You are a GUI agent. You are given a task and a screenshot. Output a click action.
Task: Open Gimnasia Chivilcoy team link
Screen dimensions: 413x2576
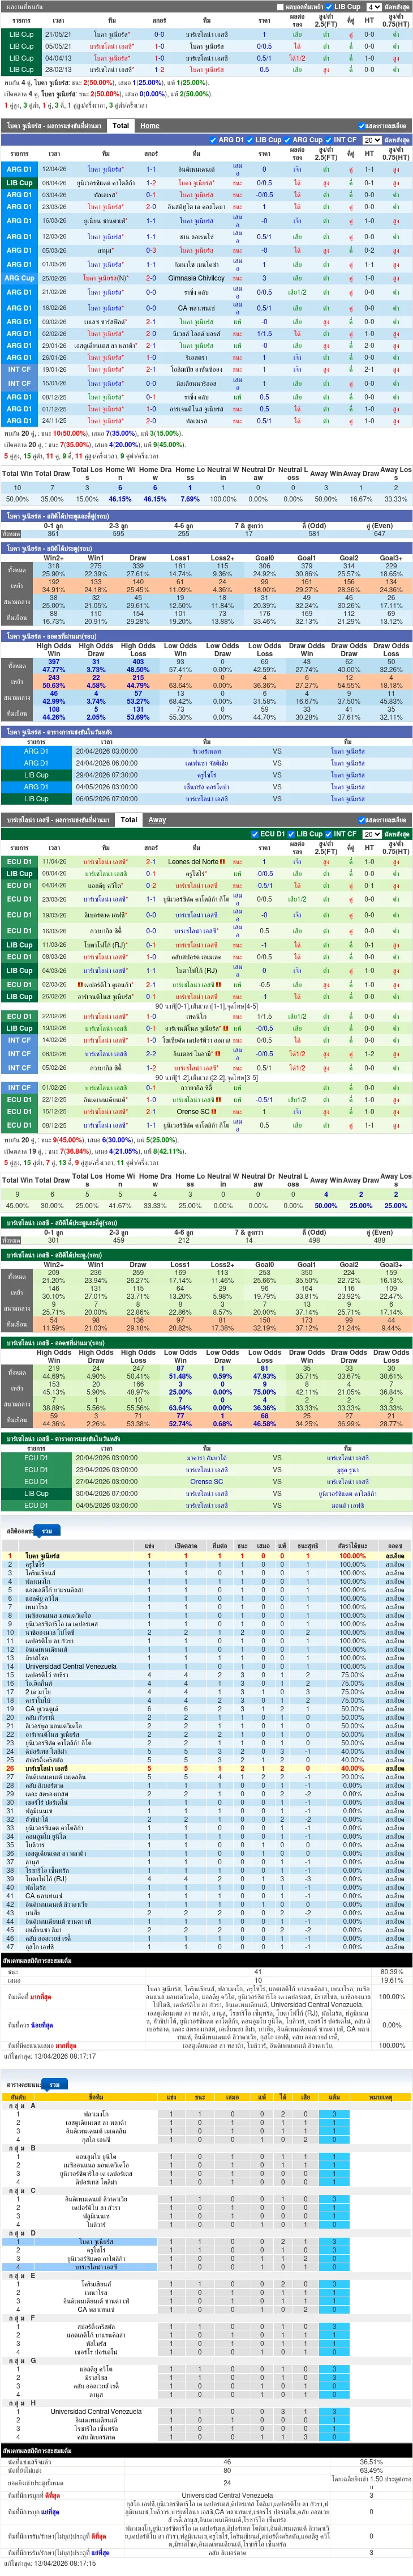(196, 278)
